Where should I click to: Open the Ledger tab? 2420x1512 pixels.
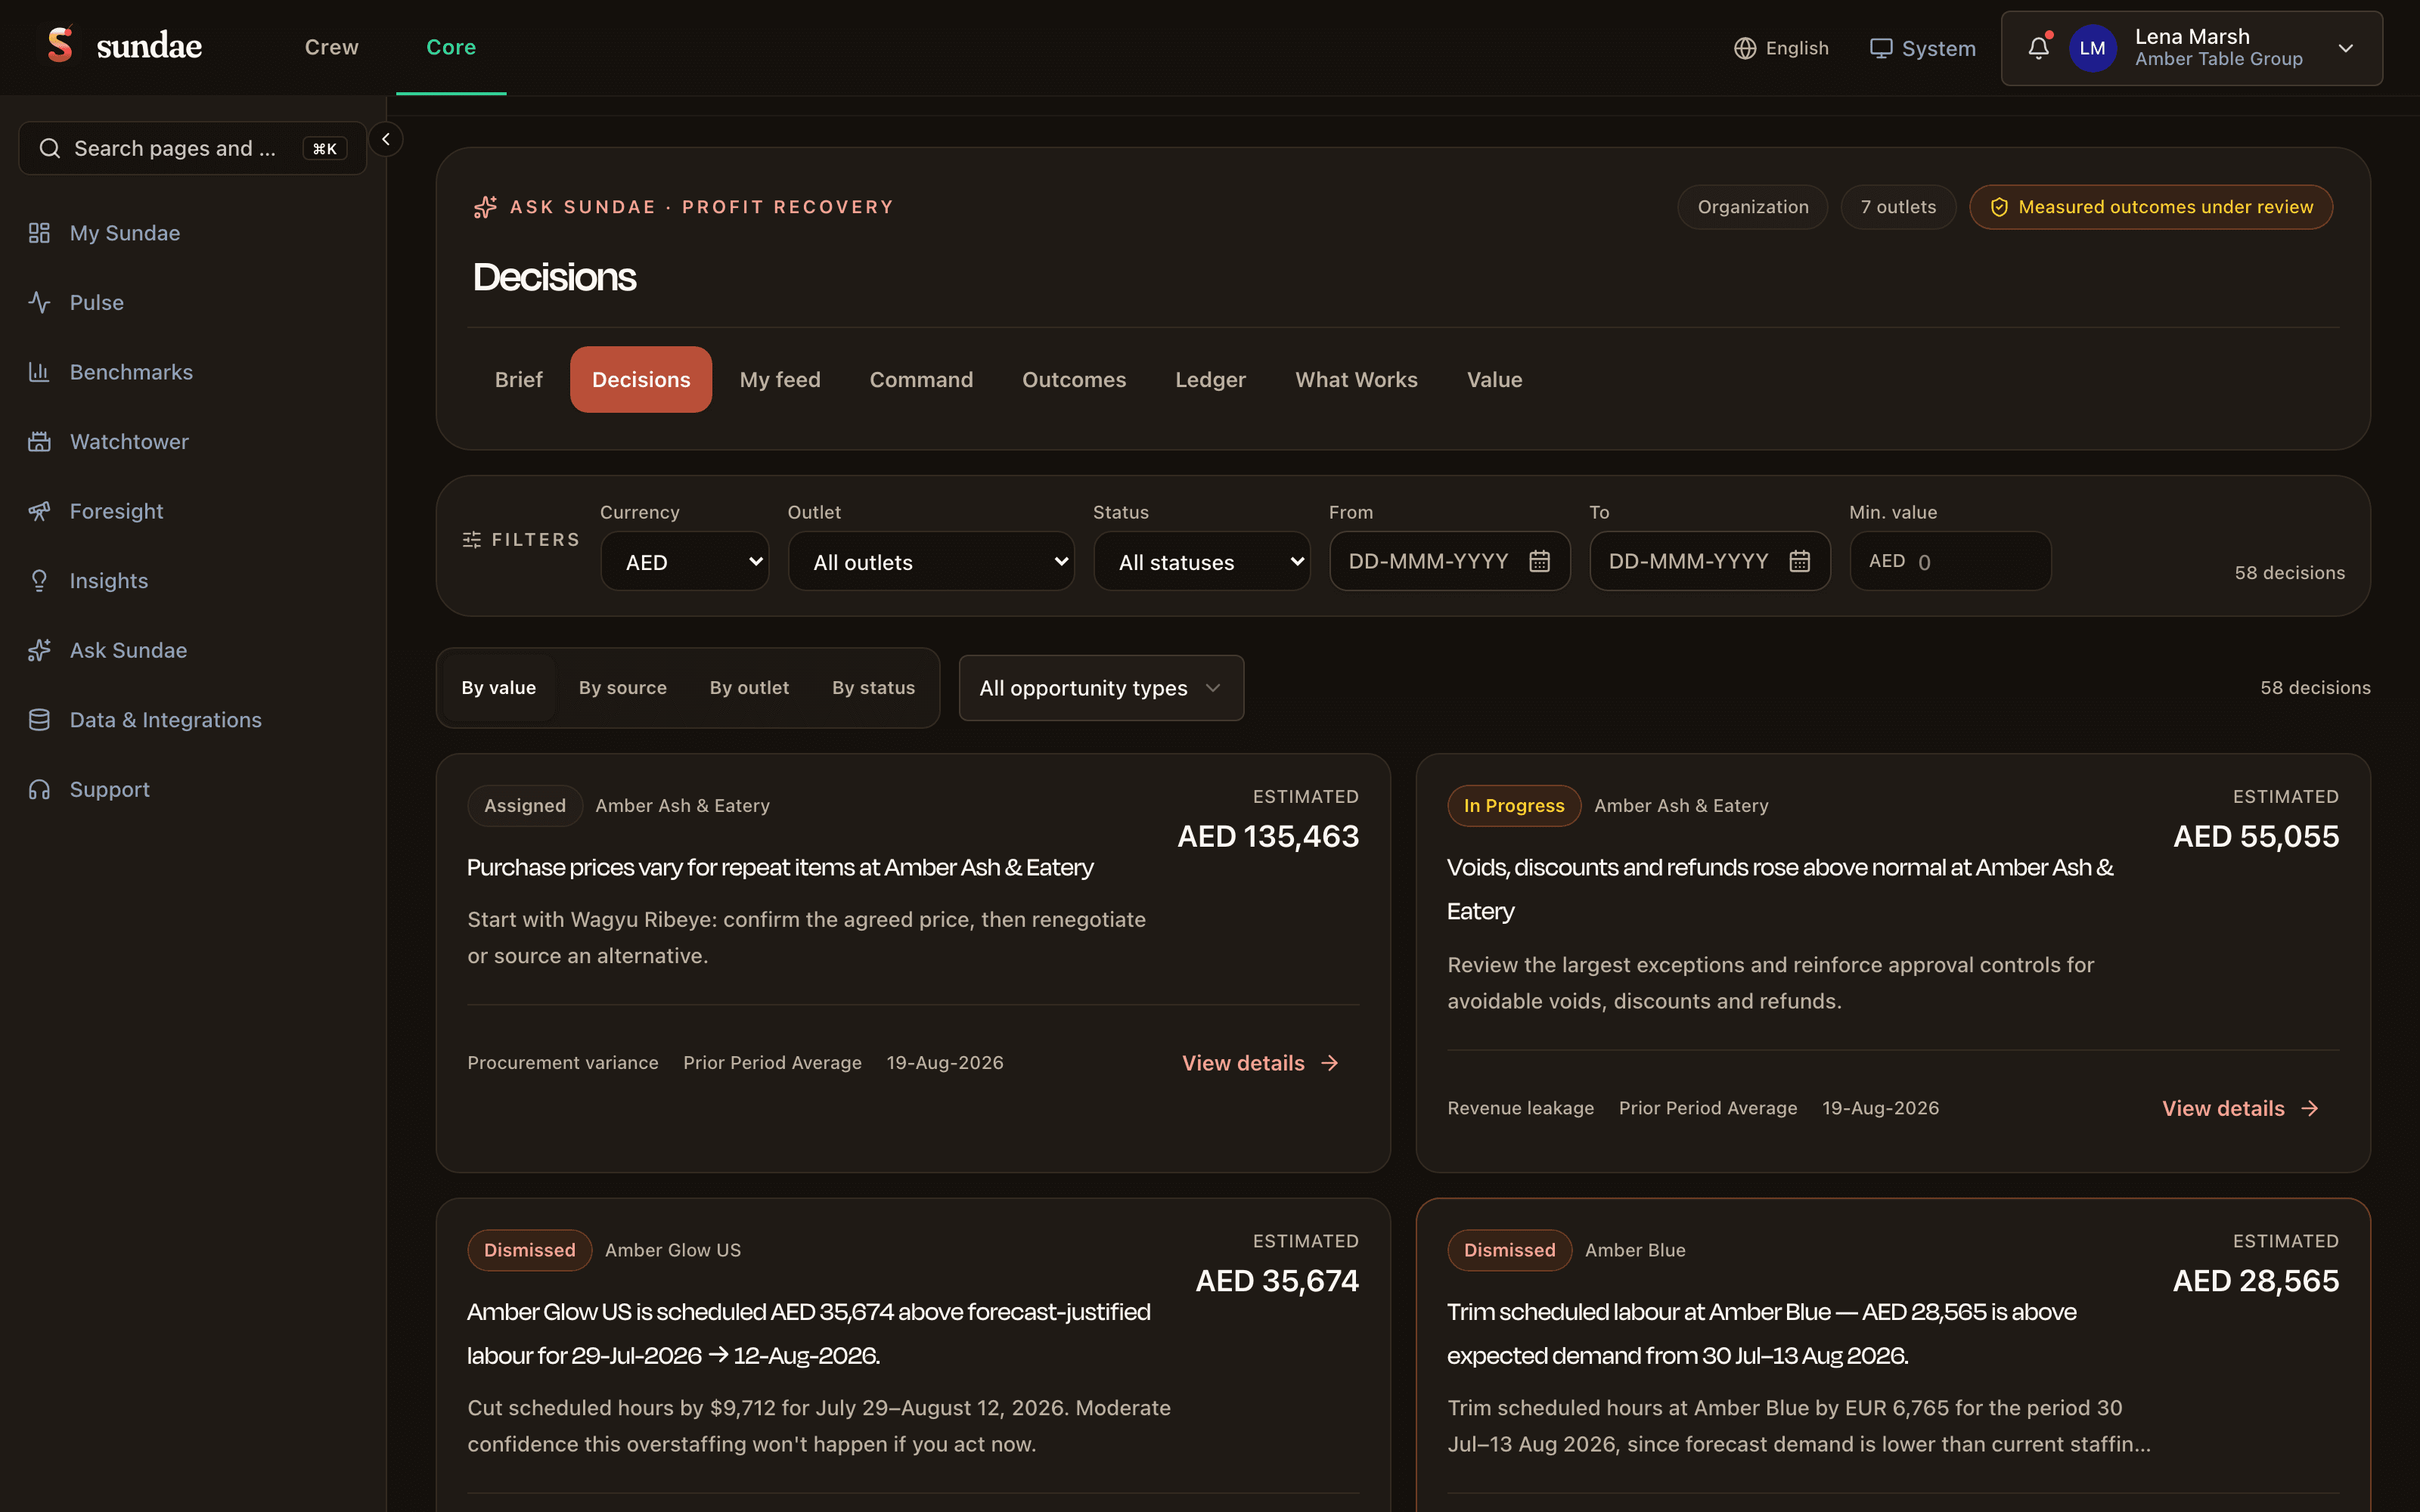(x=1211, y=380)
